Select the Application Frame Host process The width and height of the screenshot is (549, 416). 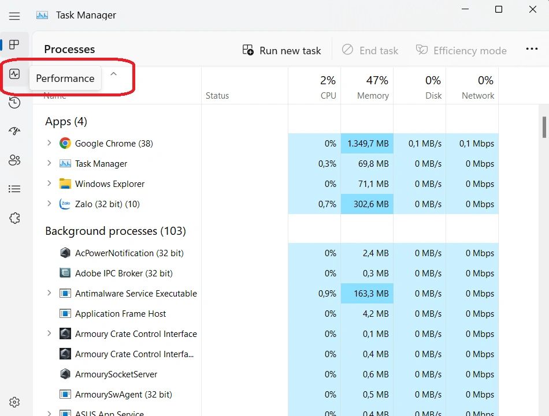[x=120, y=314]
